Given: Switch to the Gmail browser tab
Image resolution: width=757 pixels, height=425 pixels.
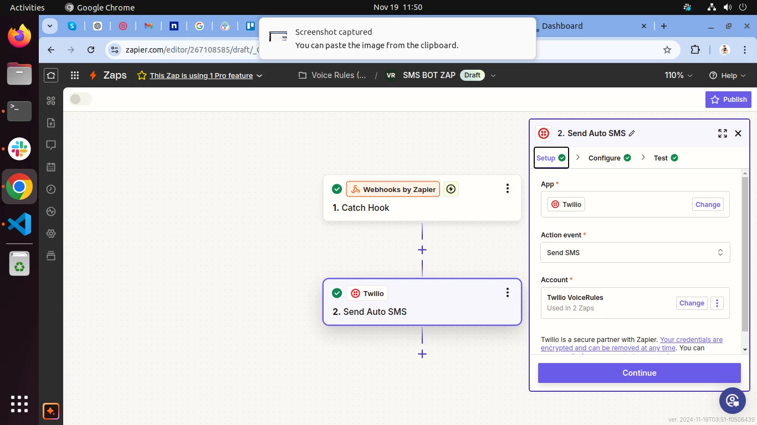Looking at the screenshot, I should [149, 26].
